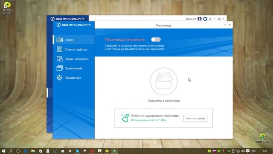Click the Список файлов document icon
Screen dimensions: 273x154
60,50
